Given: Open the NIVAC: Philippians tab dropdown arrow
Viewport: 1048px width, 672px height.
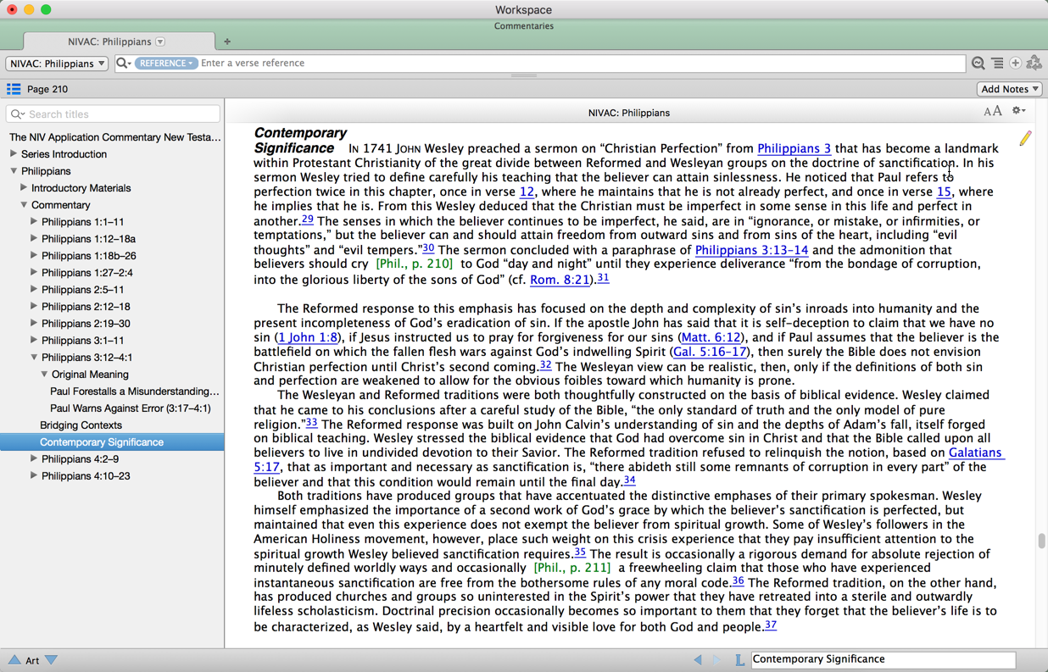Looking at the screenshot, I should pyautogui.click(x=160, y=42).
